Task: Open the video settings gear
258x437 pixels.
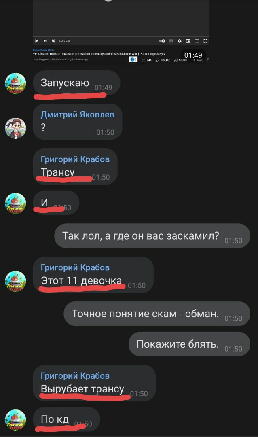Action: click(180, 41)
